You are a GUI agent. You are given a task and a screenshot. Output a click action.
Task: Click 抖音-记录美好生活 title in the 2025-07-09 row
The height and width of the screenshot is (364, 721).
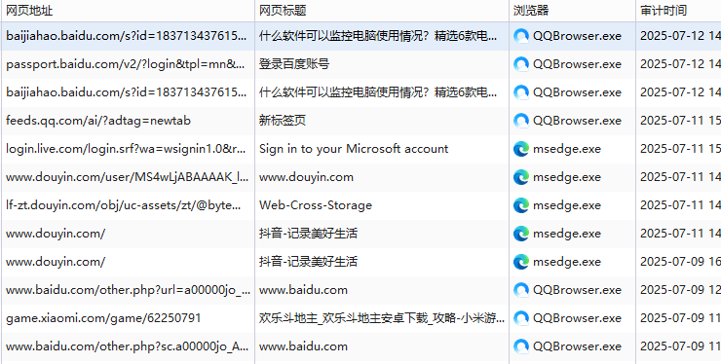(x=308, y=262)
